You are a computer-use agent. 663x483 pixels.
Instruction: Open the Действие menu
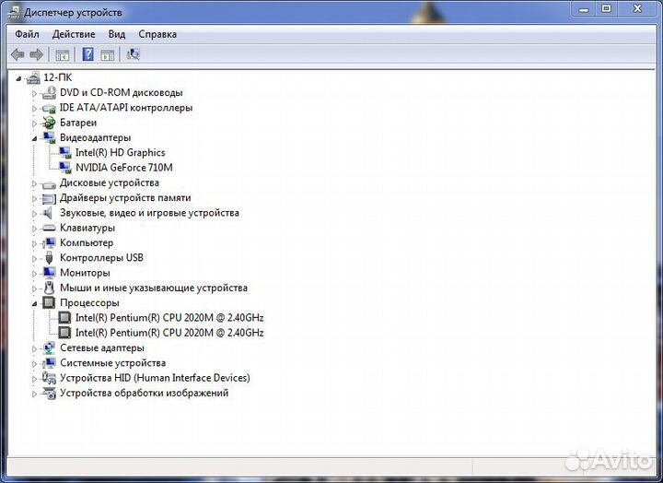pyautogui.click(x=74, y=34)
